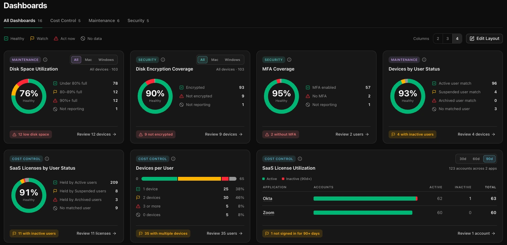Set layout to 4 columns
The height and width of the screenshot is (245, 507).
click(457, 39)
